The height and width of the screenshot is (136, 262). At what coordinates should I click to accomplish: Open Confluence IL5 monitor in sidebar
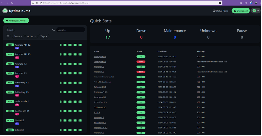22,111
